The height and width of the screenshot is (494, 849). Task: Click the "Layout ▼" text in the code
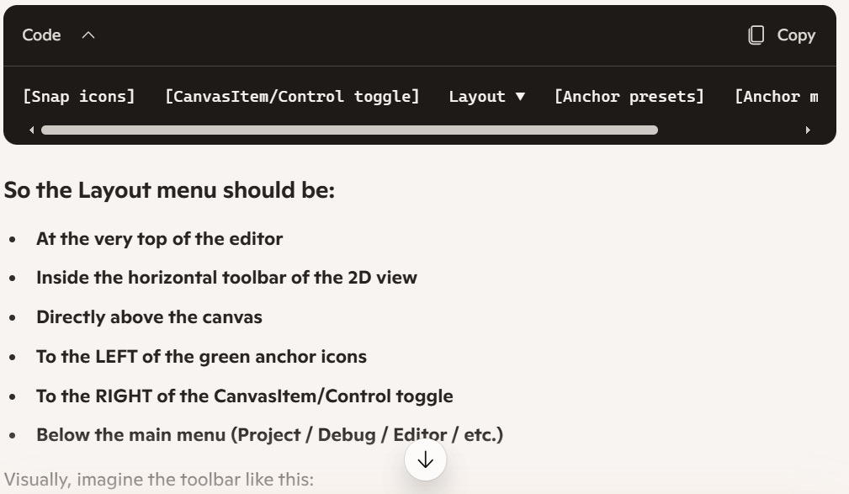coord(487,96)
